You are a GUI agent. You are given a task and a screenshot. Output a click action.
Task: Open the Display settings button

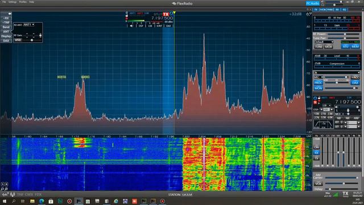[x=6, y=36]
